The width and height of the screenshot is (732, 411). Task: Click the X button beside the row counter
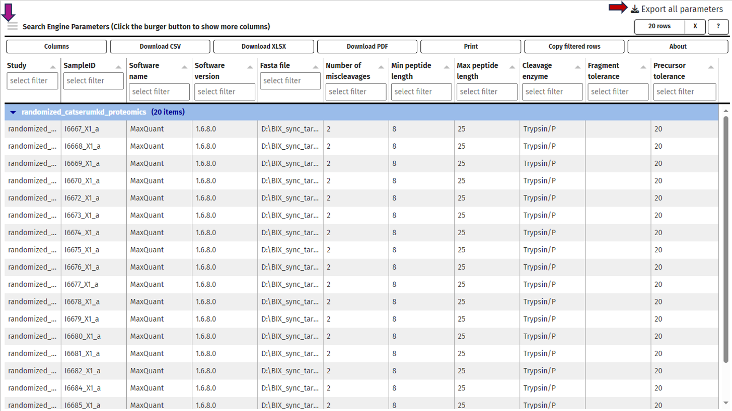pyautogui.click(x=695, y=27)
